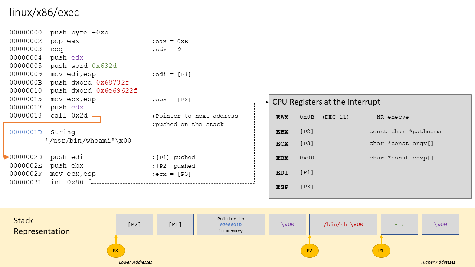Click the comment ';edi = [P1]'

click(x=171, y=75)
